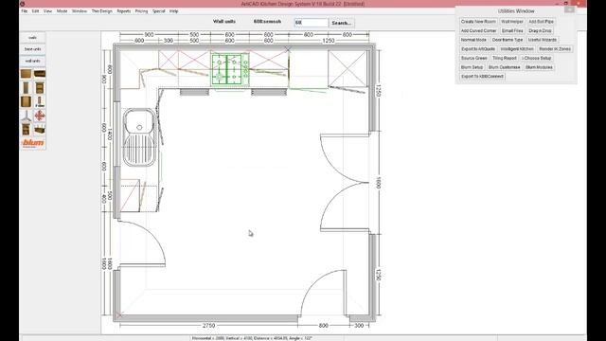Click Export To KBBConnect button
606x341 pixels.
(482, 77)
